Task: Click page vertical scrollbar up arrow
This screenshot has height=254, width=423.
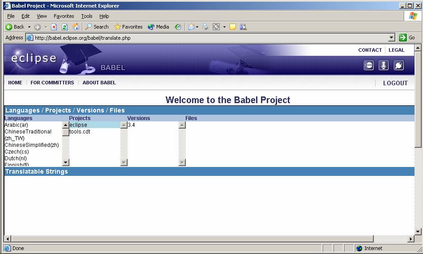Action: [418, 48]
